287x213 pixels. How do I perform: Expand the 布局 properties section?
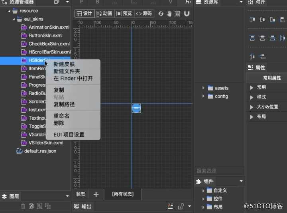click(x=252, y=117)
